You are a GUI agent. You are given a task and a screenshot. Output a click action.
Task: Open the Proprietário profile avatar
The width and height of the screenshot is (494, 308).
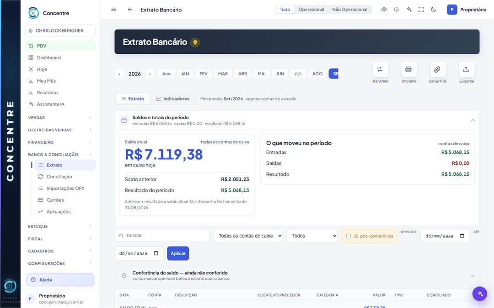click(x=452, y=10)
